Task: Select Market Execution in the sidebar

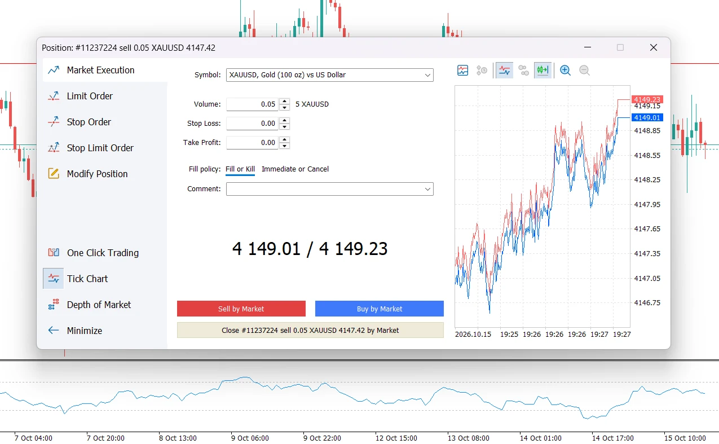Action: pos(105,70)
